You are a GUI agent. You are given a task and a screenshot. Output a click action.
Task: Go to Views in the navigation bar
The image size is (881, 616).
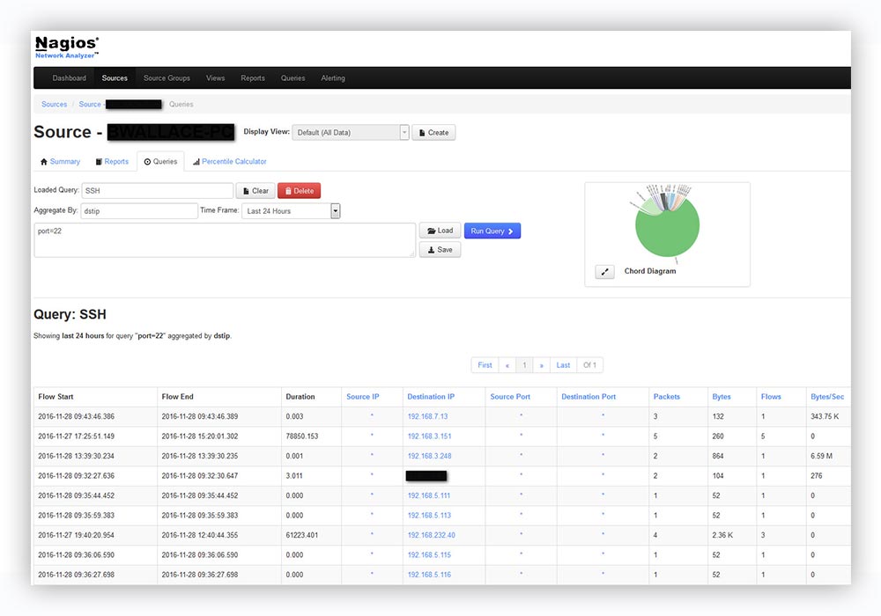click(x=215, y=78)
